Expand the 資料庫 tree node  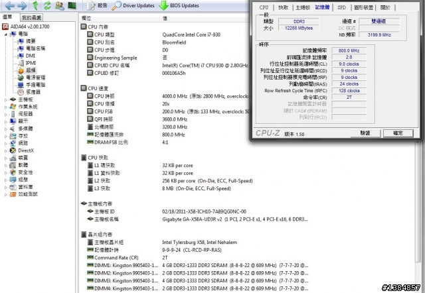tap(6, 187)
